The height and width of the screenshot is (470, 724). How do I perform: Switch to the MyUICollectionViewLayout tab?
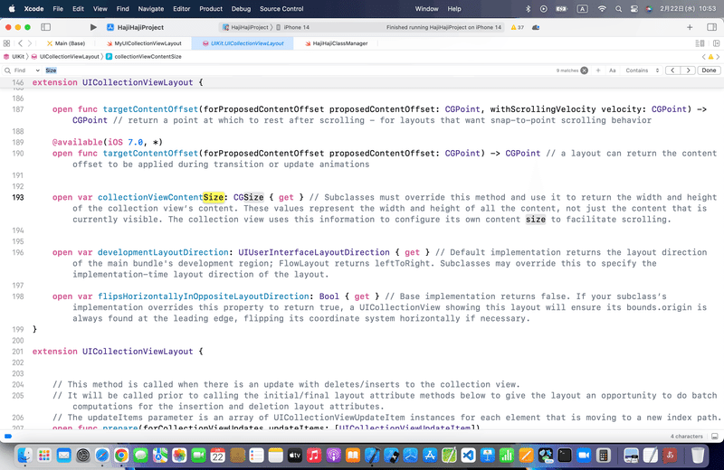point(144,43)
